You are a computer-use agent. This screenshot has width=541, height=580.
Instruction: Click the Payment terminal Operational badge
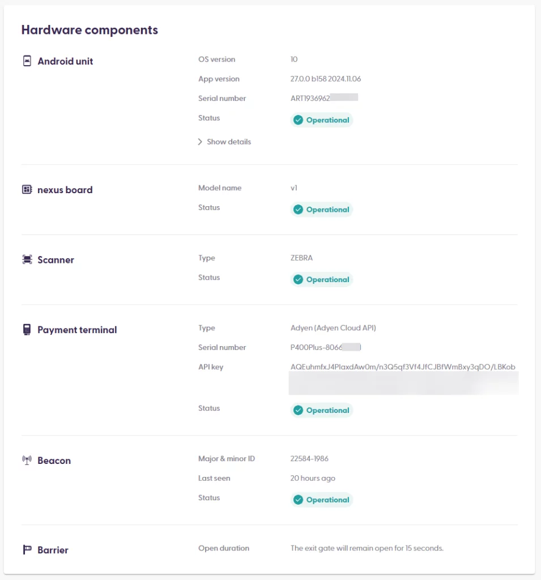[x=322, y=411]
